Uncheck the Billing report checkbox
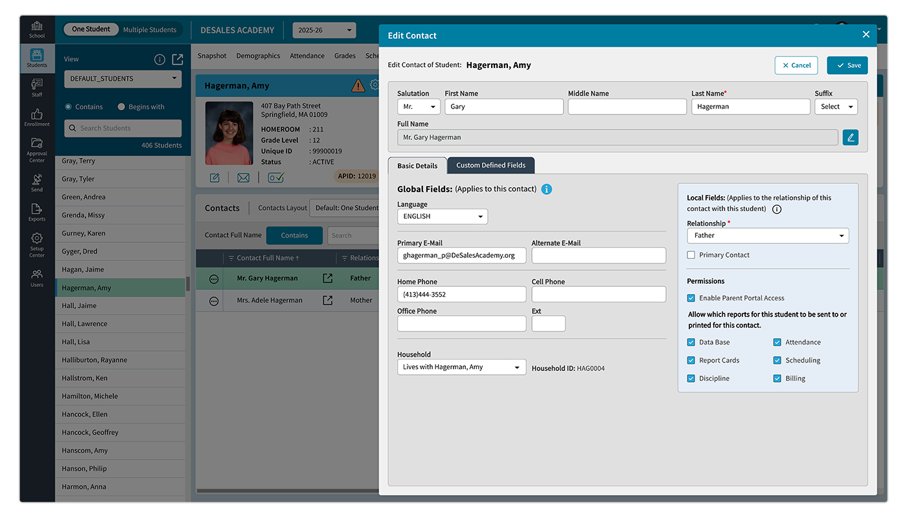The width and height of the screenshot is (907, 518). 777,379
